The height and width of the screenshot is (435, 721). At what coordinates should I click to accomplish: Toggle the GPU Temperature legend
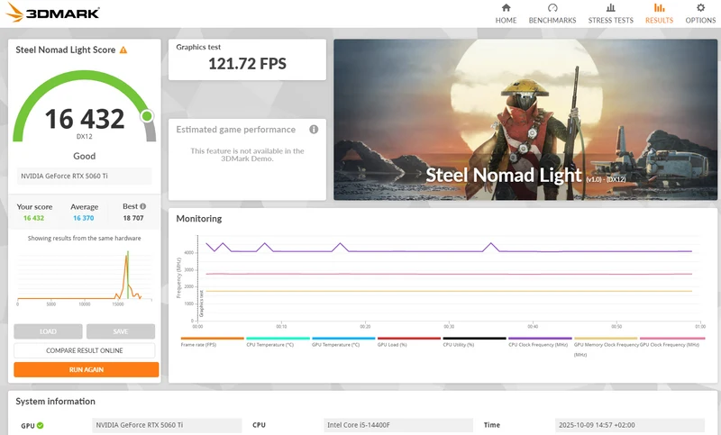click(x=343, y=341)
